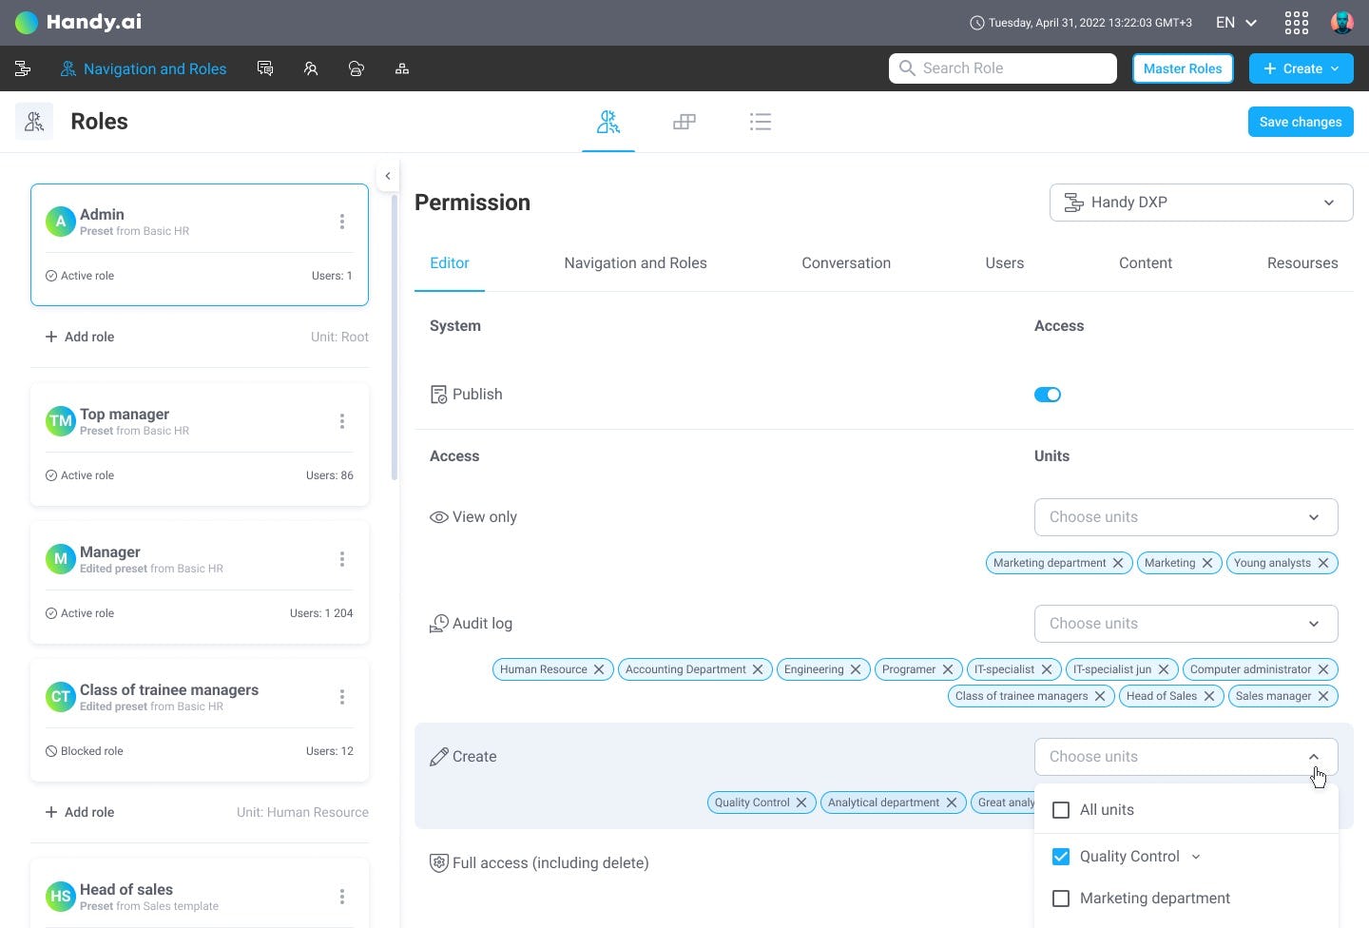Screen dimensions: 1369x928
Task: Open the Conversation permissions tab
Action: click(845, 263)
